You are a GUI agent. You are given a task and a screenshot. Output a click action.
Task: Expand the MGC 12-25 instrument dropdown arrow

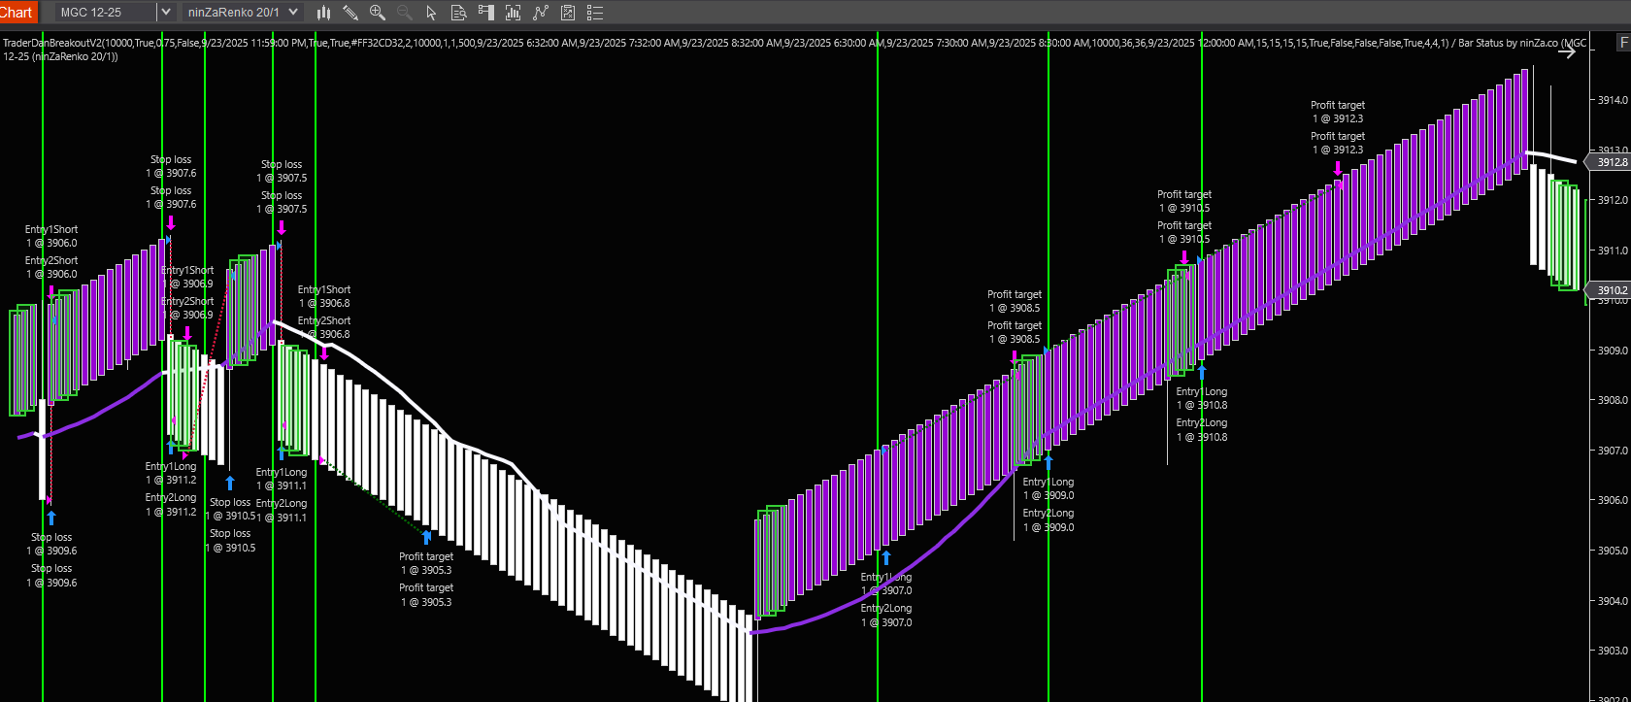tap(165, 12)
